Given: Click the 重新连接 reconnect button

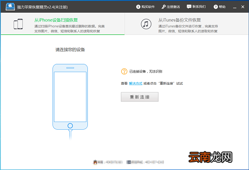Looking at the screenshot, I should [x=139, y=97].
